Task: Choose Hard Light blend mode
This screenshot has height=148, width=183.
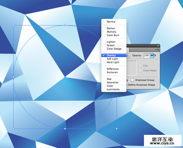Action: pos(113,62)
